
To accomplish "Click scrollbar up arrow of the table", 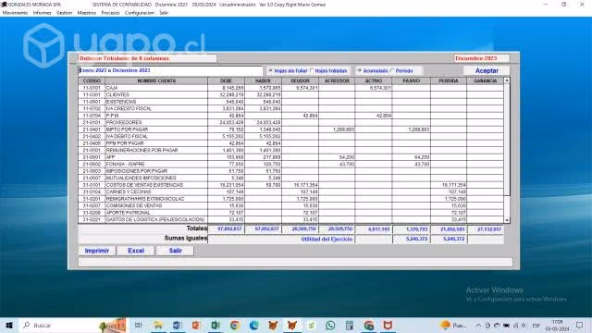I will (507, 80).
